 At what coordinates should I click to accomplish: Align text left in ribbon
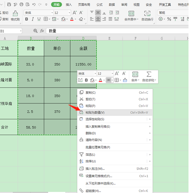[x=92, y=19]
